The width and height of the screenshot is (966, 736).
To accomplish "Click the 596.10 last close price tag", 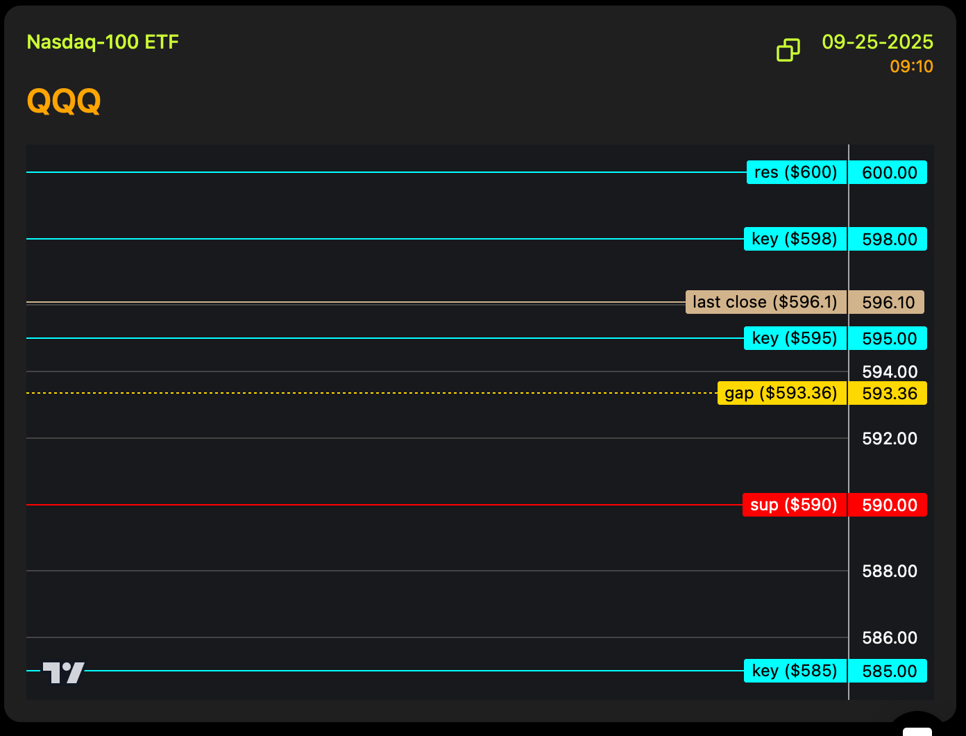I will tap(888, 302).
